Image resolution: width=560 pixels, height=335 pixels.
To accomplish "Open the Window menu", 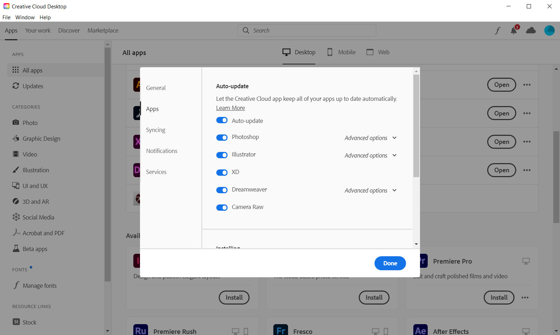I will (x=25, y=17).
